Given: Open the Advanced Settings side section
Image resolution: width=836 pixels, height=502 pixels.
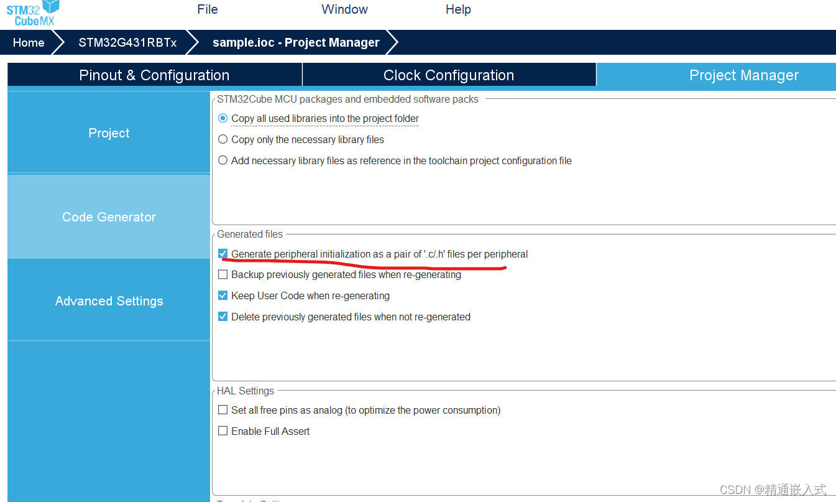Looking at the screenshot, I should [x=109, y=300].
